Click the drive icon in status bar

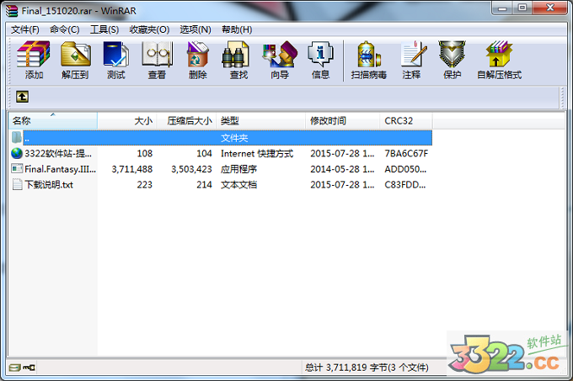click(14, 368)
